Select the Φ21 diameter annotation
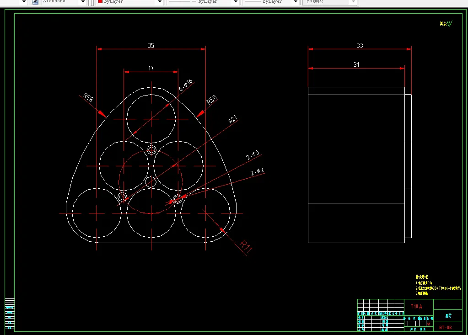Viewport: 468px width, 335px height. tap(233, 119)
